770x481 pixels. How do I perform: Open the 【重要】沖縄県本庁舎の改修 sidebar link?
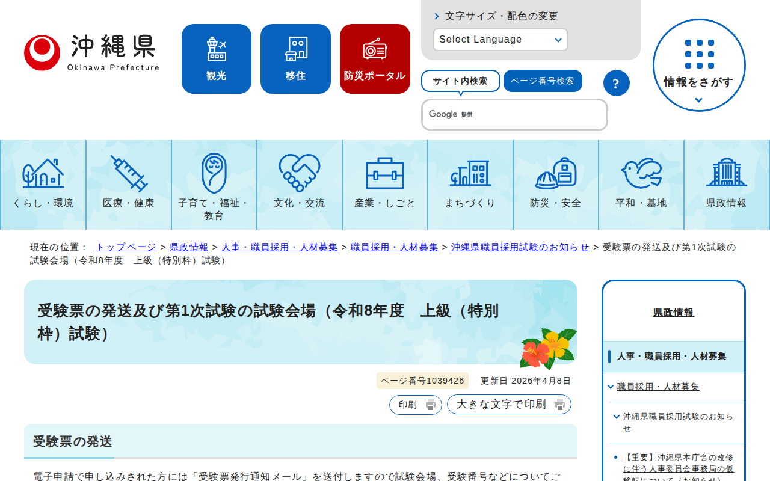pos(679,468)
